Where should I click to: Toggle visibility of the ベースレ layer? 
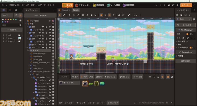pyautogui.click(x=43, y=48)
